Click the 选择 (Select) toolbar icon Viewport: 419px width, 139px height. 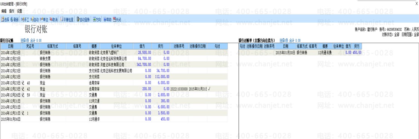pos(5,20)
